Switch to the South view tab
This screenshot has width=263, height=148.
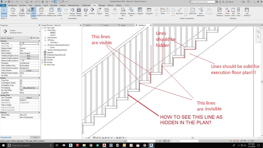[x=123, y=25]
